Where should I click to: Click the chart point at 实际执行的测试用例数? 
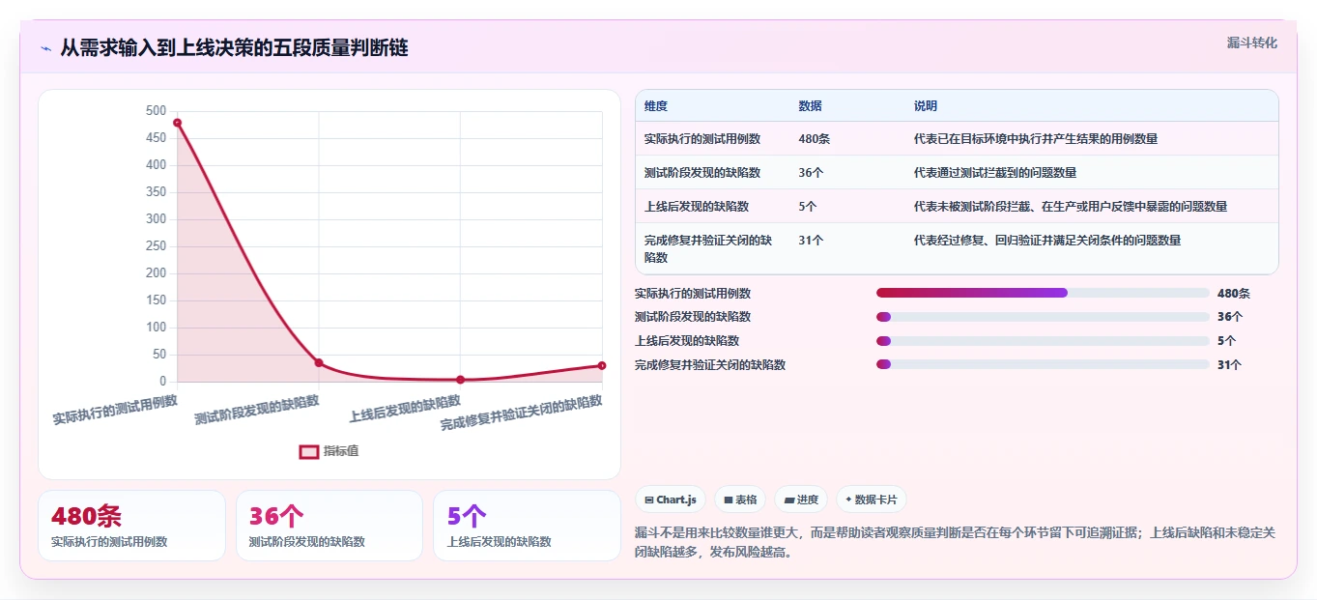point(177,123)
